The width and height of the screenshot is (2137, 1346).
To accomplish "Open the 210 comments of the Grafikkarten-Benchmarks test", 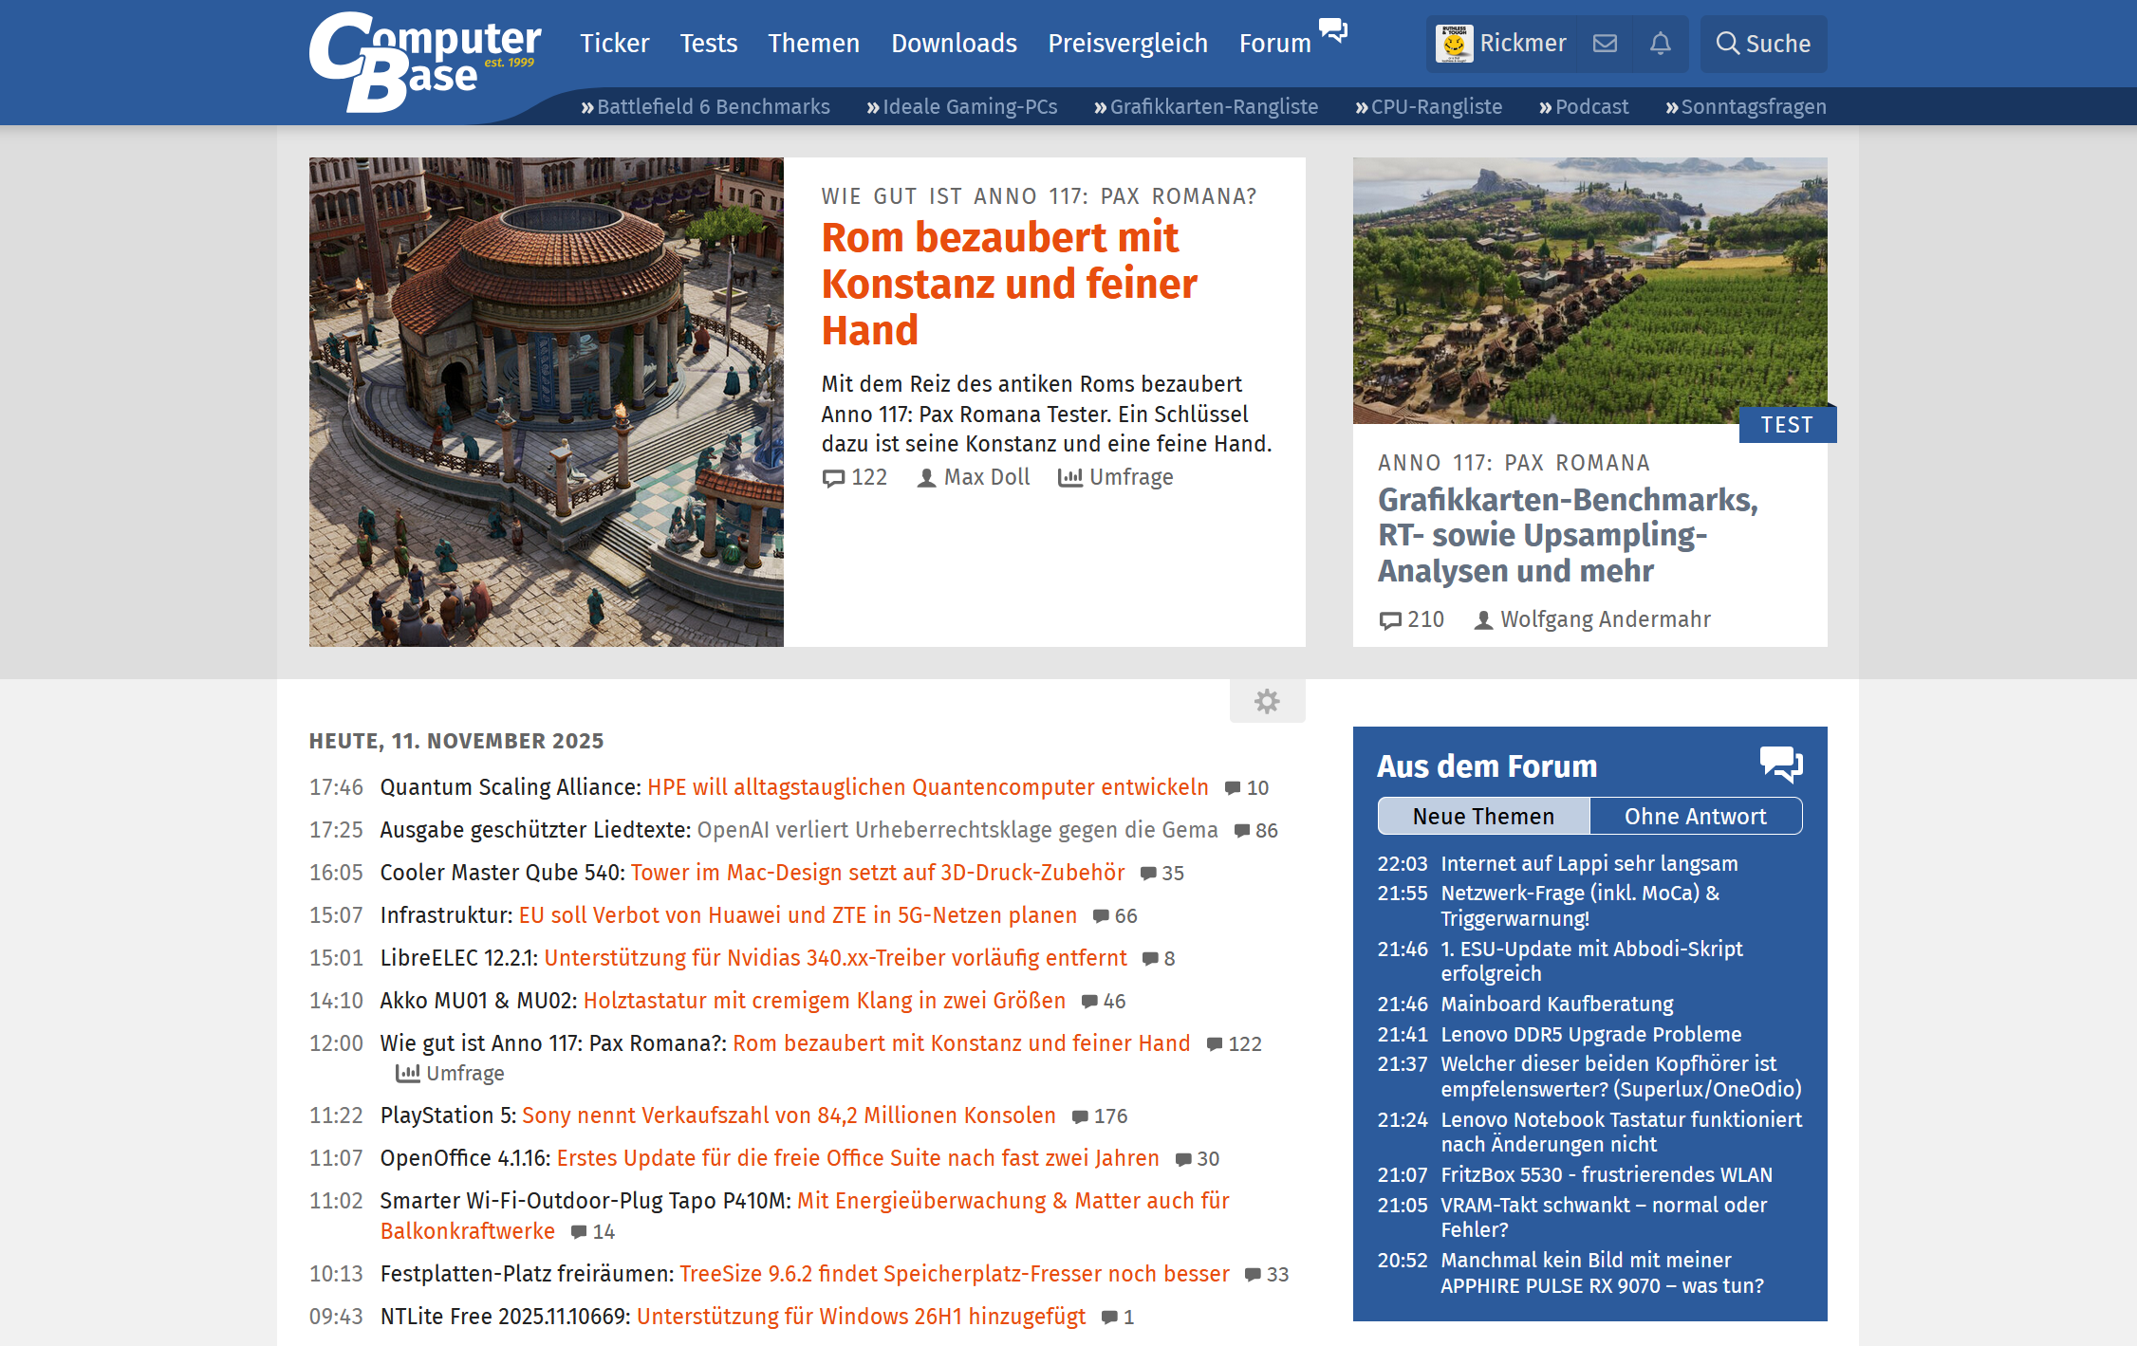I will pos(1411,619).
